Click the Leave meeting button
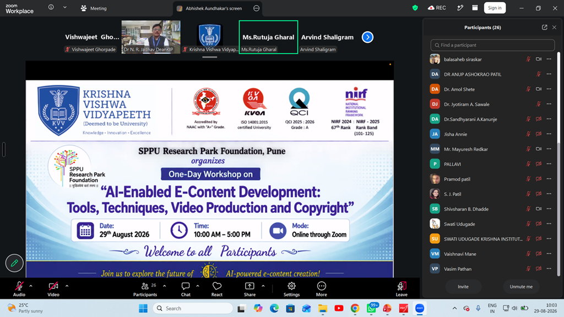 tap(402, 289)
